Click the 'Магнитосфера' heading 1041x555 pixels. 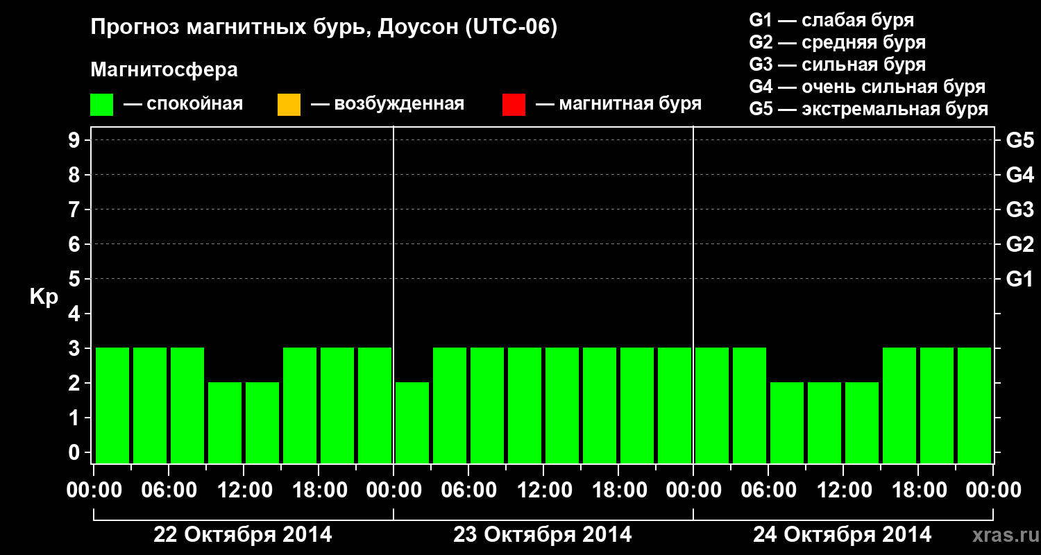tap(164, 70)
